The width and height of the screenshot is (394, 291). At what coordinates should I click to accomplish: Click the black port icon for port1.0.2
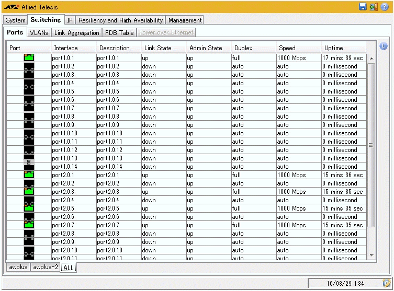point(29,66)
